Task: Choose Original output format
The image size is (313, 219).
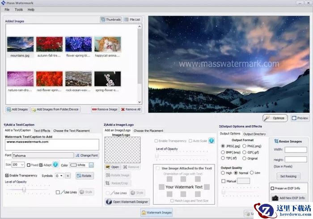Action: (244, 158)
